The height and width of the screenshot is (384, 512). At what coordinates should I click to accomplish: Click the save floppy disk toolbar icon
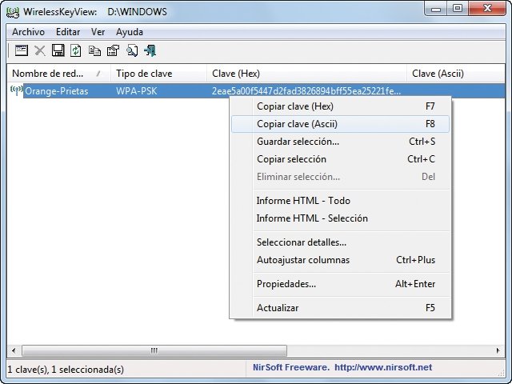58,50
